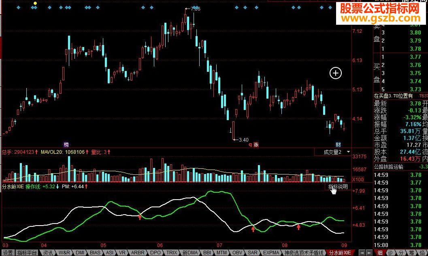428x256 pixels.
Task: Switch to the 细 detail tab
Action: pyautogui.click(x=380, y=253)
